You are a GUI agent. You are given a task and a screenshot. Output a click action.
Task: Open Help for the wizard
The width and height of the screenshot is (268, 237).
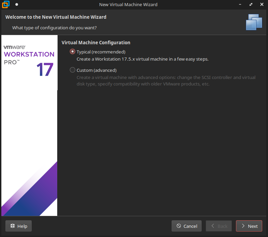[19, 226]
